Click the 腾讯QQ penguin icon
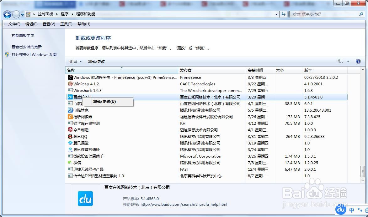 70,136
